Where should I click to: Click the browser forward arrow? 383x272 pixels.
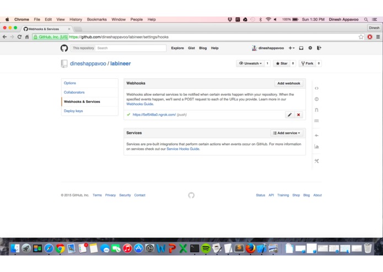coord(12,37)
